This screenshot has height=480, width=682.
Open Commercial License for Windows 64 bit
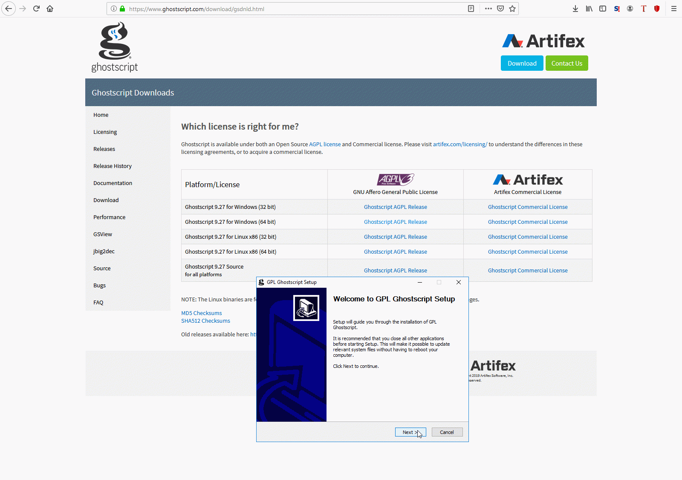coord(528,222)
